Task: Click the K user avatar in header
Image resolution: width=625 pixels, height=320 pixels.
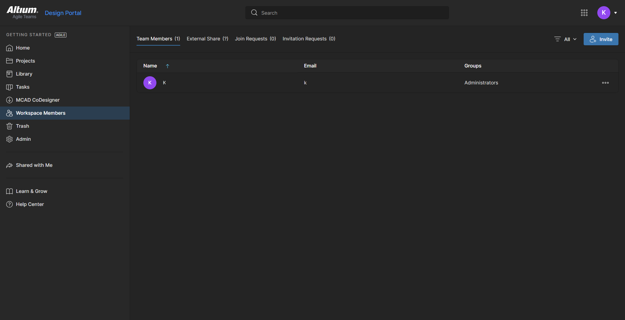Action: click(604, 13)
